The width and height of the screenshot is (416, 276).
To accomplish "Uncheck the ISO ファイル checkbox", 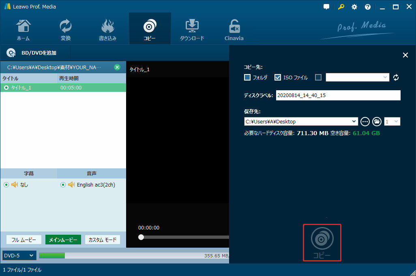I will (278, 77).
